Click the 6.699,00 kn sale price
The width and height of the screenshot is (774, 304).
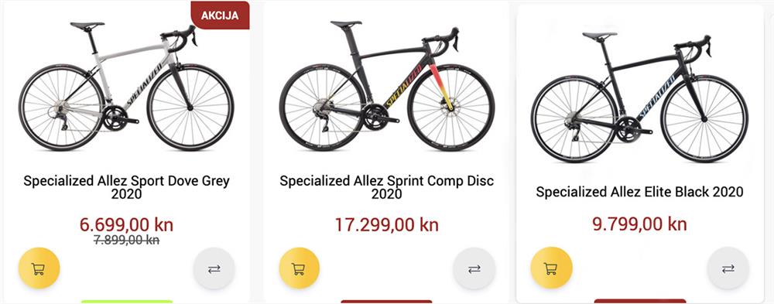(126, 225)
